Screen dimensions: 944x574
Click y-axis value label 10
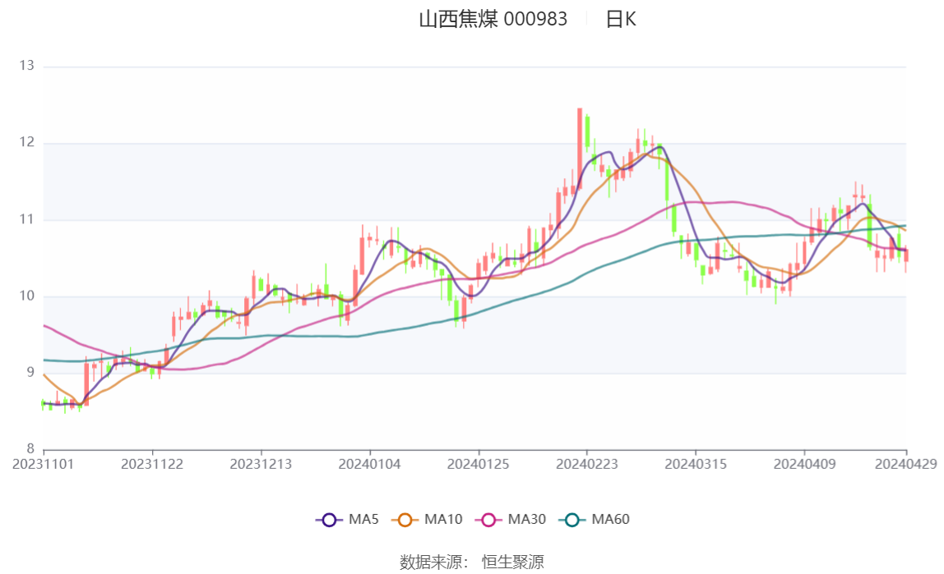(26, 296)
